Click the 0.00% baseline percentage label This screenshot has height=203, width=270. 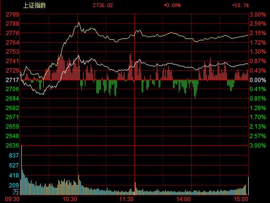(258, 80)
